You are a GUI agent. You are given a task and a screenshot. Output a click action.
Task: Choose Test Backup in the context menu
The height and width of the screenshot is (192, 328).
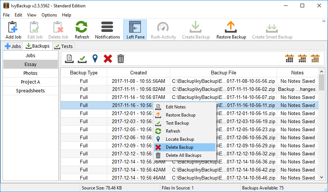tap(185, 123)
